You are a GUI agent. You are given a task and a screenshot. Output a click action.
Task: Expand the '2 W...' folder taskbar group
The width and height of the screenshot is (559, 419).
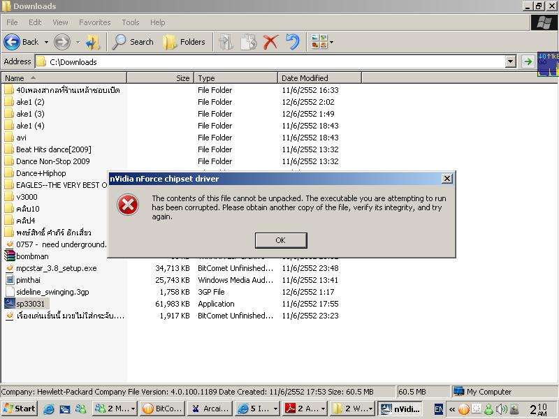click(x=370, y=409)
